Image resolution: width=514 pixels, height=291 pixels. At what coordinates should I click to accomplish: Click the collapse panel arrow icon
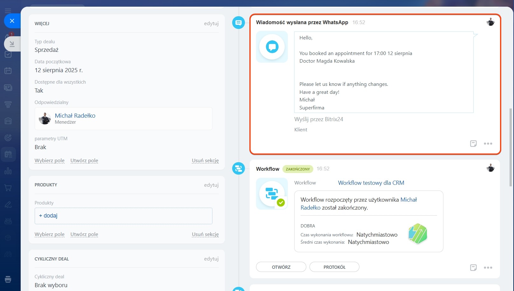(12, 44)
